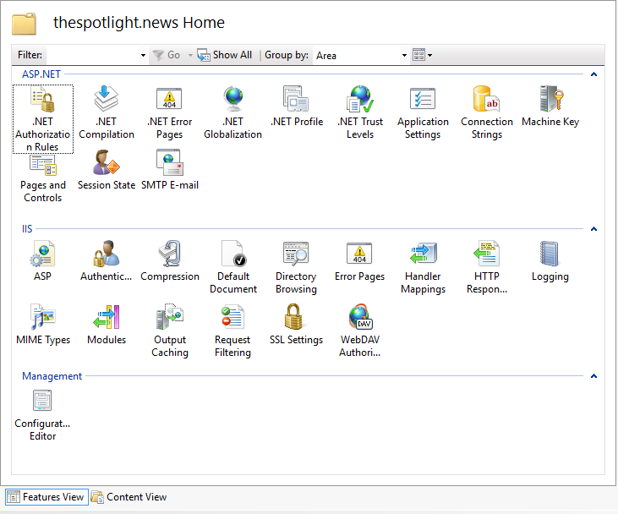Open .NET Compilation feature

point(106,112)
